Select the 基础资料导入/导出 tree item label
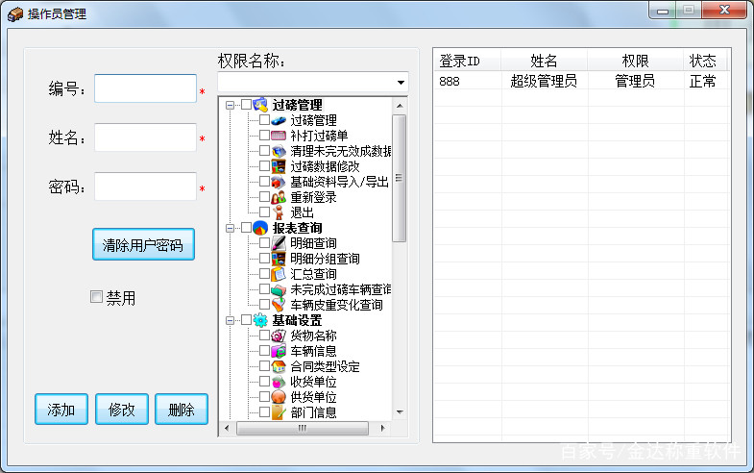 339,182
